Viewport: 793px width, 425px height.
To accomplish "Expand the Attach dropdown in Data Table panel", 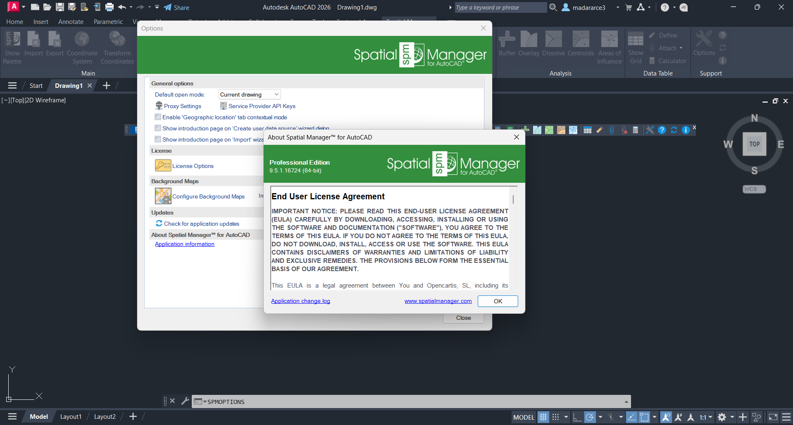I will pyautogui.click(x=681, y=48).
